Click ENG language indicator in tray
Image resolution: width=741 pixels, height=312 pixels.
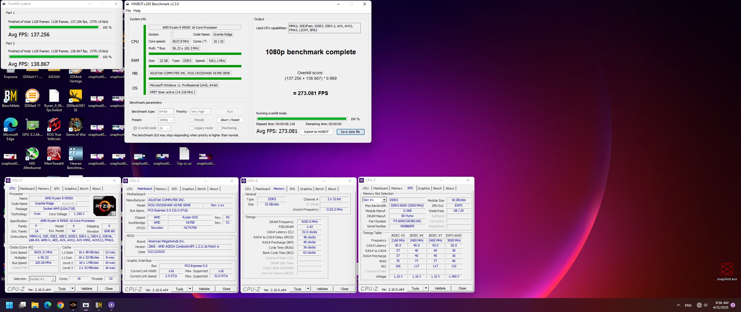pyautogui.click(x=688, y=305)
